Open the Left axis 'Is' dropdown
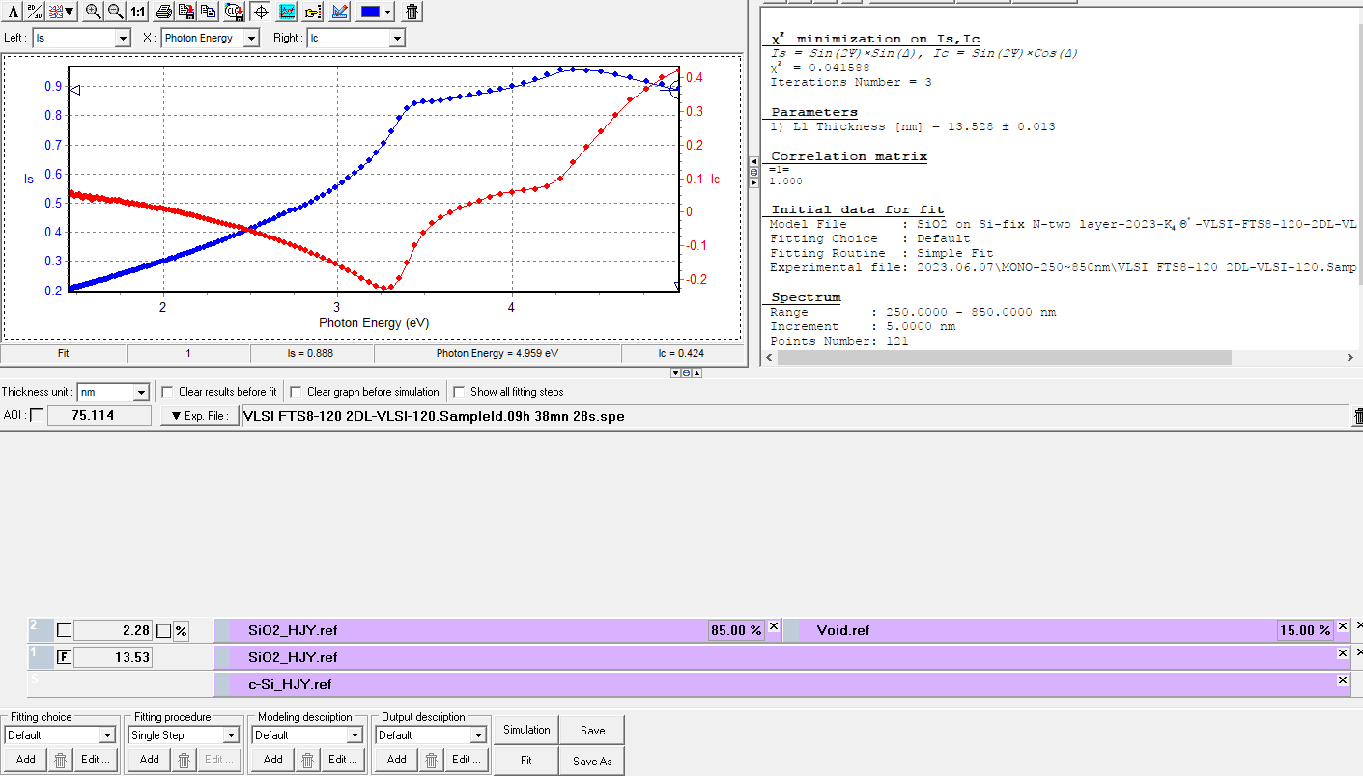1363x776 pixels. coord(122,38)
